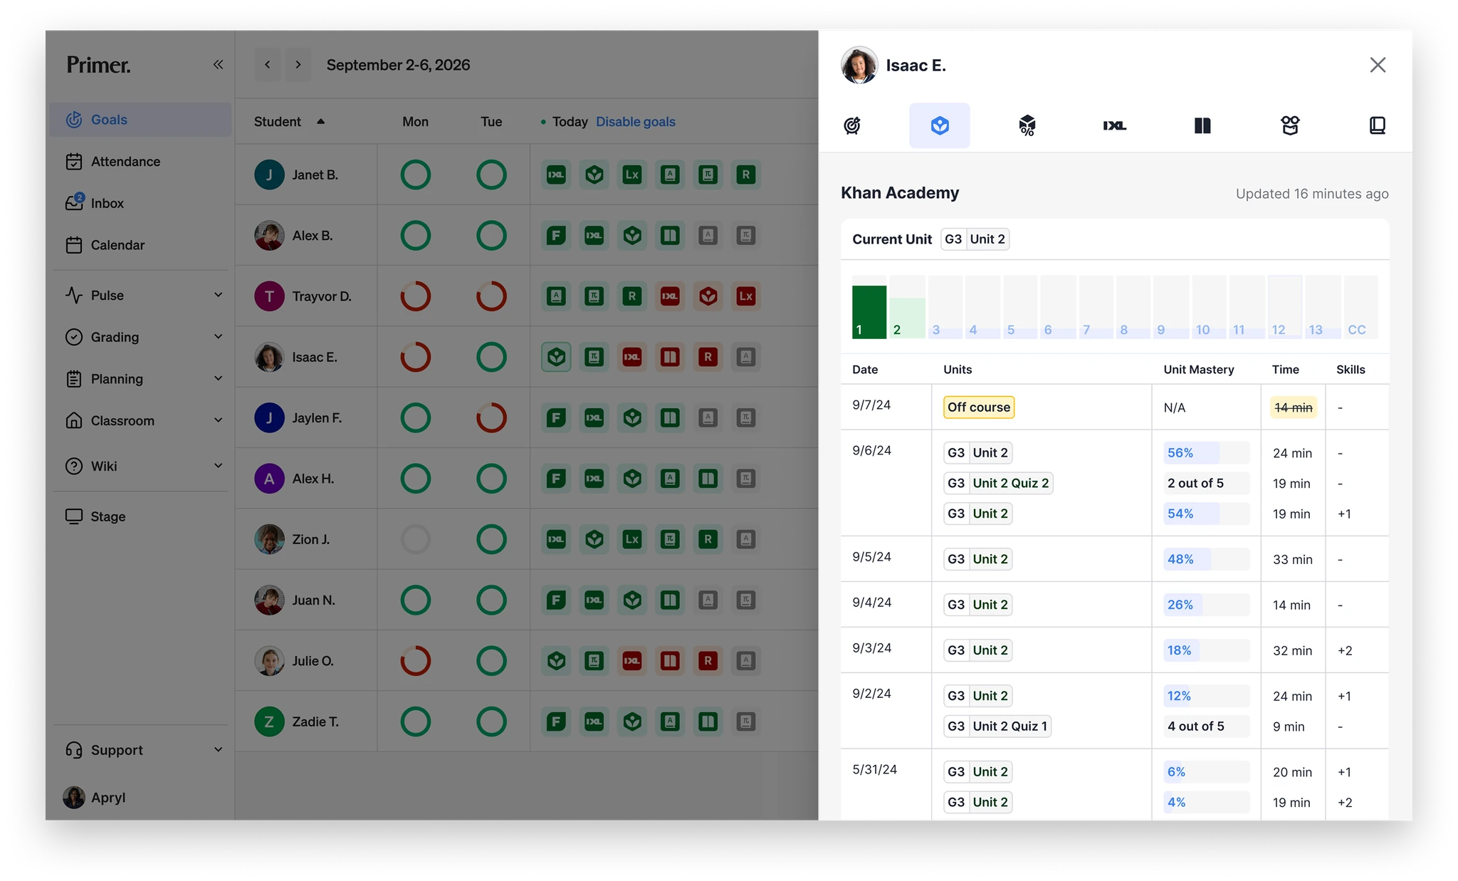Select unit 7 bar in chart
Screen dimensions: 1458x881
(1096, 307)
